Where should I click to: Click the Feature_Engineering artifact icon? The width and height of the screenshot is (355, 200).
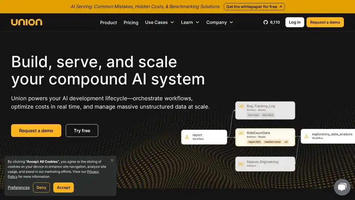pos(241,164)
